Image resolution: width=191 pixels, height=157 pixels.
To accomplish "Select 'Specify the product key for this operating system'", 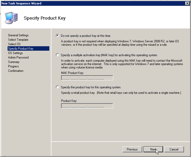I will 57,87.
